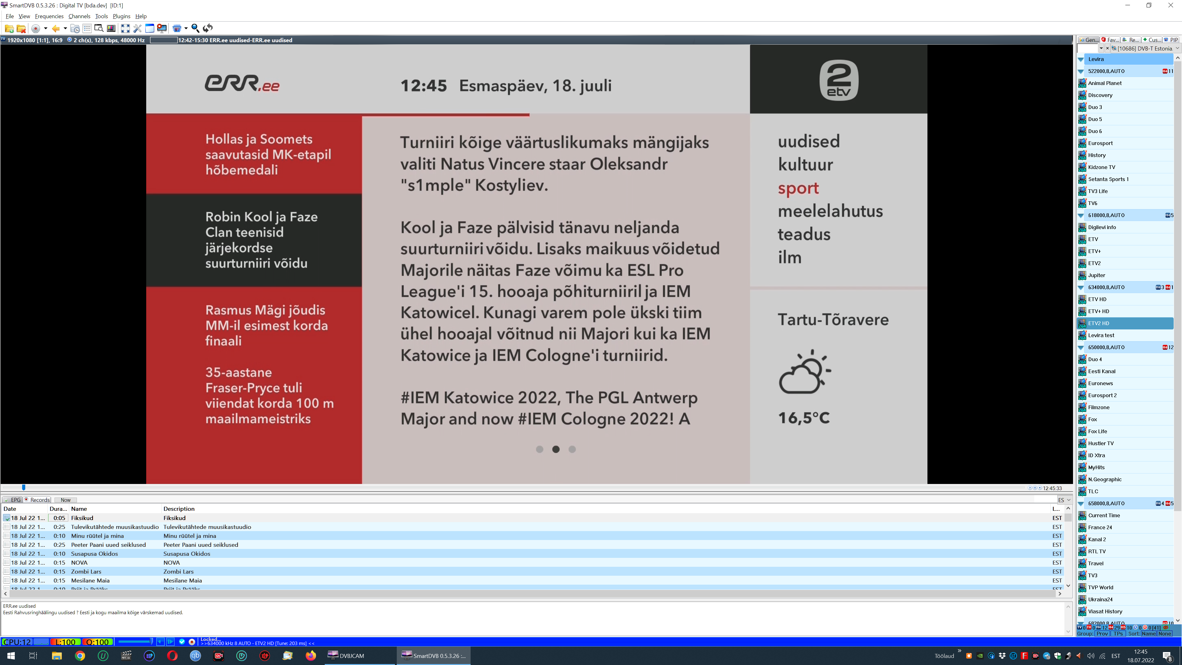1182x665 pixels.
Task: Select the Discovery channel
Action: pos(1125,95)
